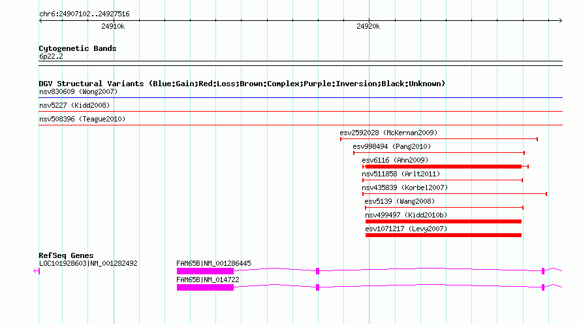Image resolution: width=581 pixels, height=324 pixels.
Task: Click the chr6:24907102..24927516 coordinate label
Action: (84, 14)
